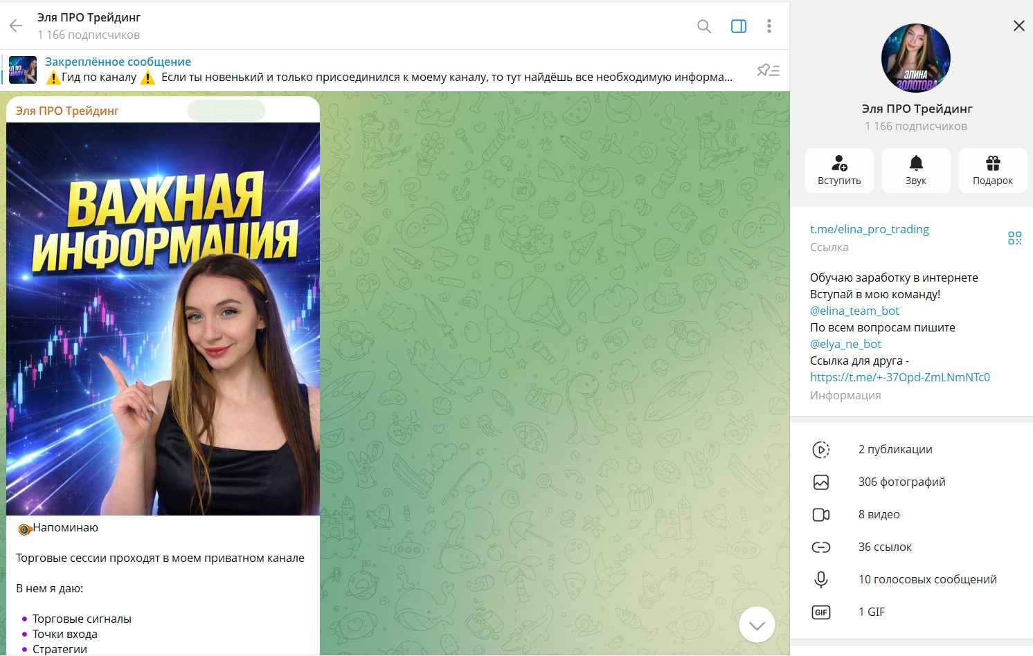Image resolution: width=1033 pixels, height=656 pixels.
Task: Open the ВАЖНАЯ ИНФОРМАЦИЯ post image
Action: (163, 319)
